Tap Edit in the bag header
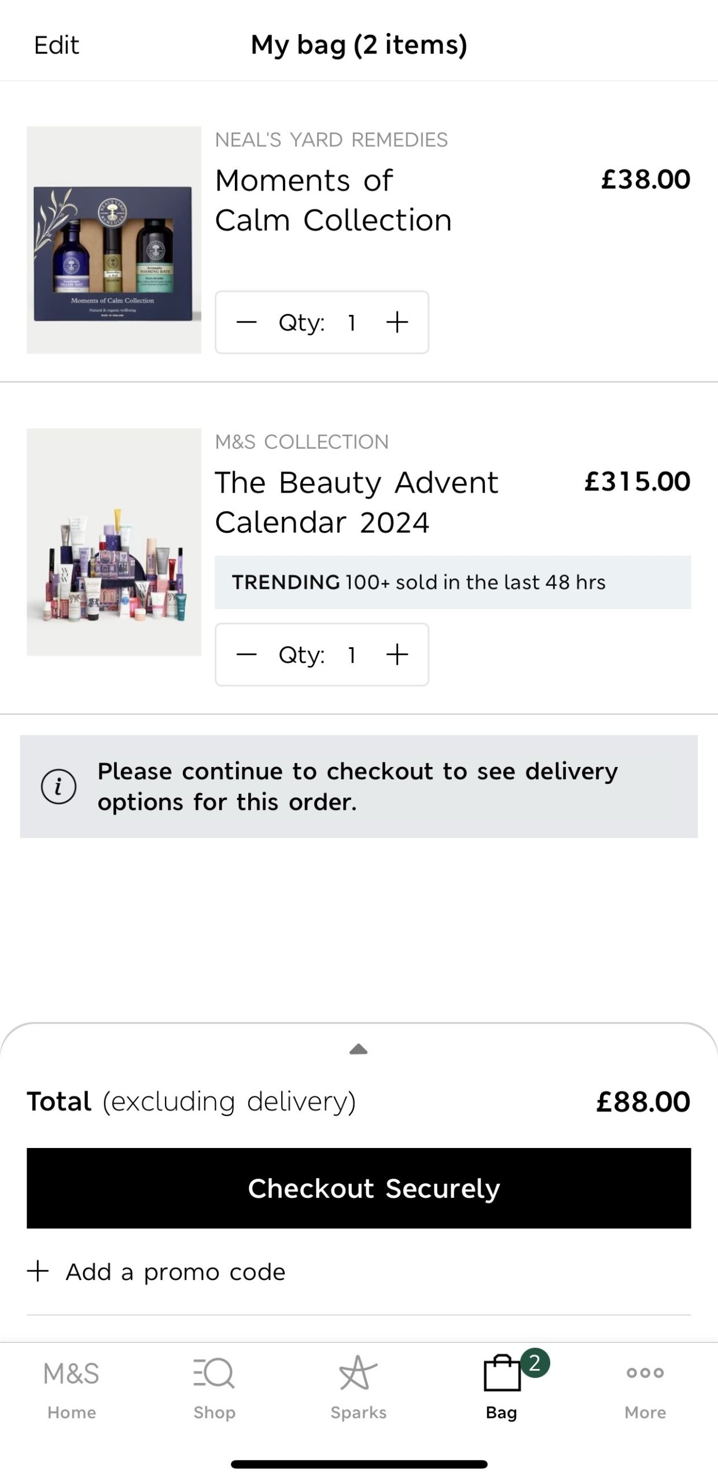718x1482 pixels. pyautogui.click(x=57, y=45)
